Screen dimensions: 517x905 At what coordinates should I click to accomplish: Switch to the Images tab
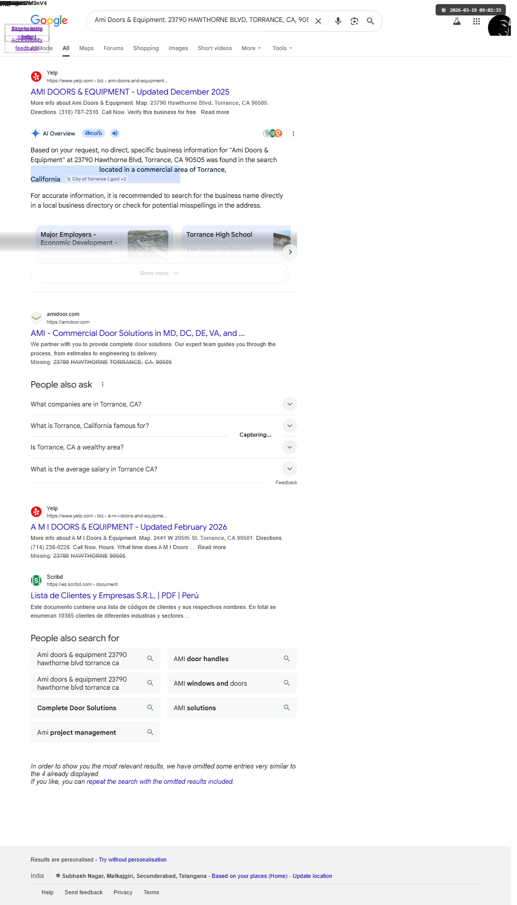point(178,48)
